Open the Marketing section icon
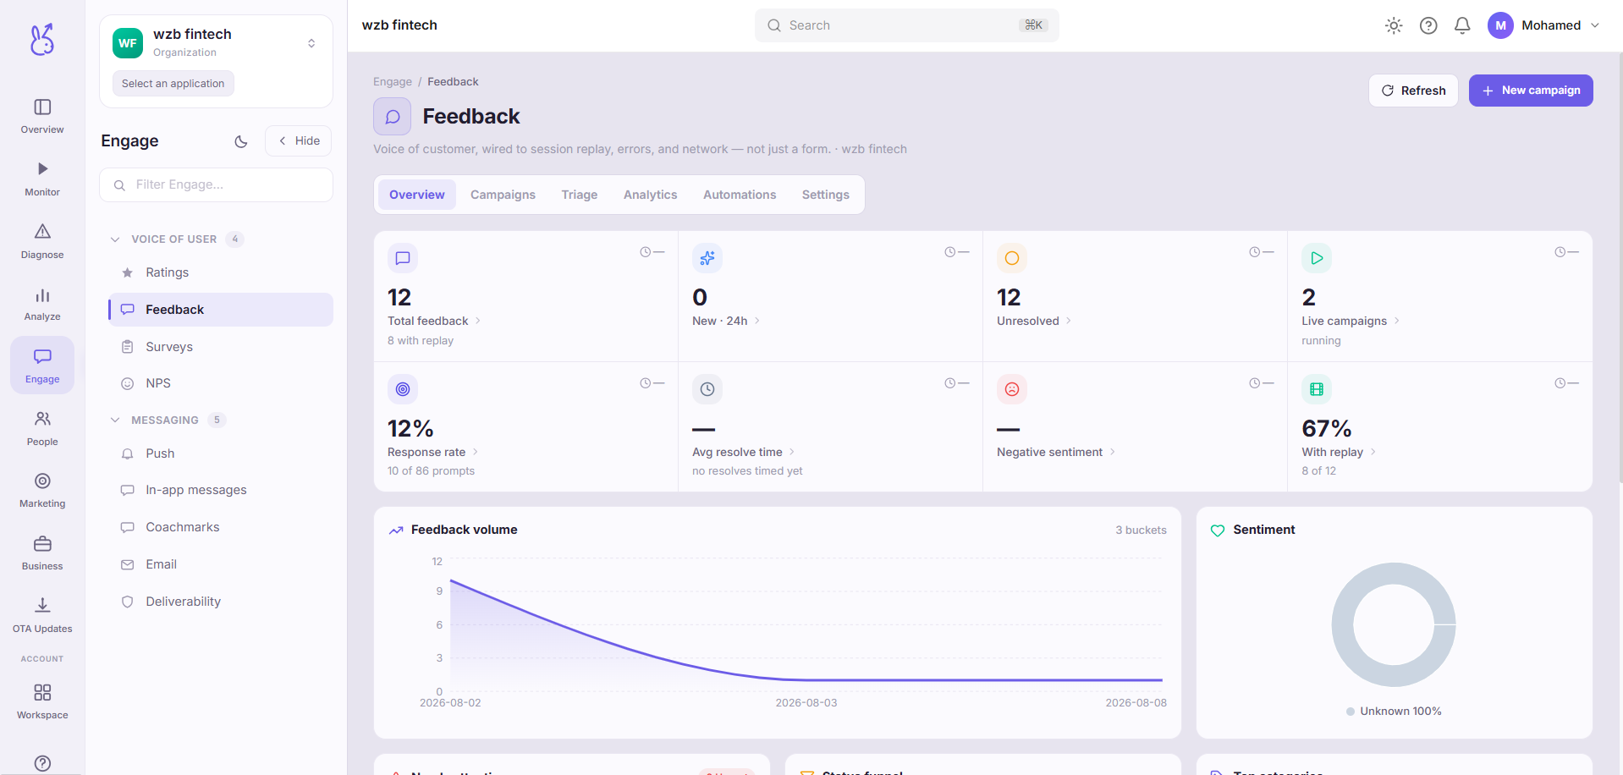The image size is (1623, 775). [x=42, y=481]
